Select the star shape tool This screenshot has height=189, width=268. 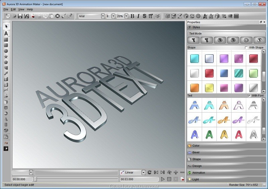coord(6,56)
